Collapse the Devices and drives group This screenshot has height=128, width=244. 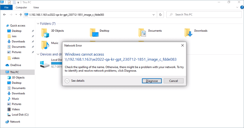38,54
